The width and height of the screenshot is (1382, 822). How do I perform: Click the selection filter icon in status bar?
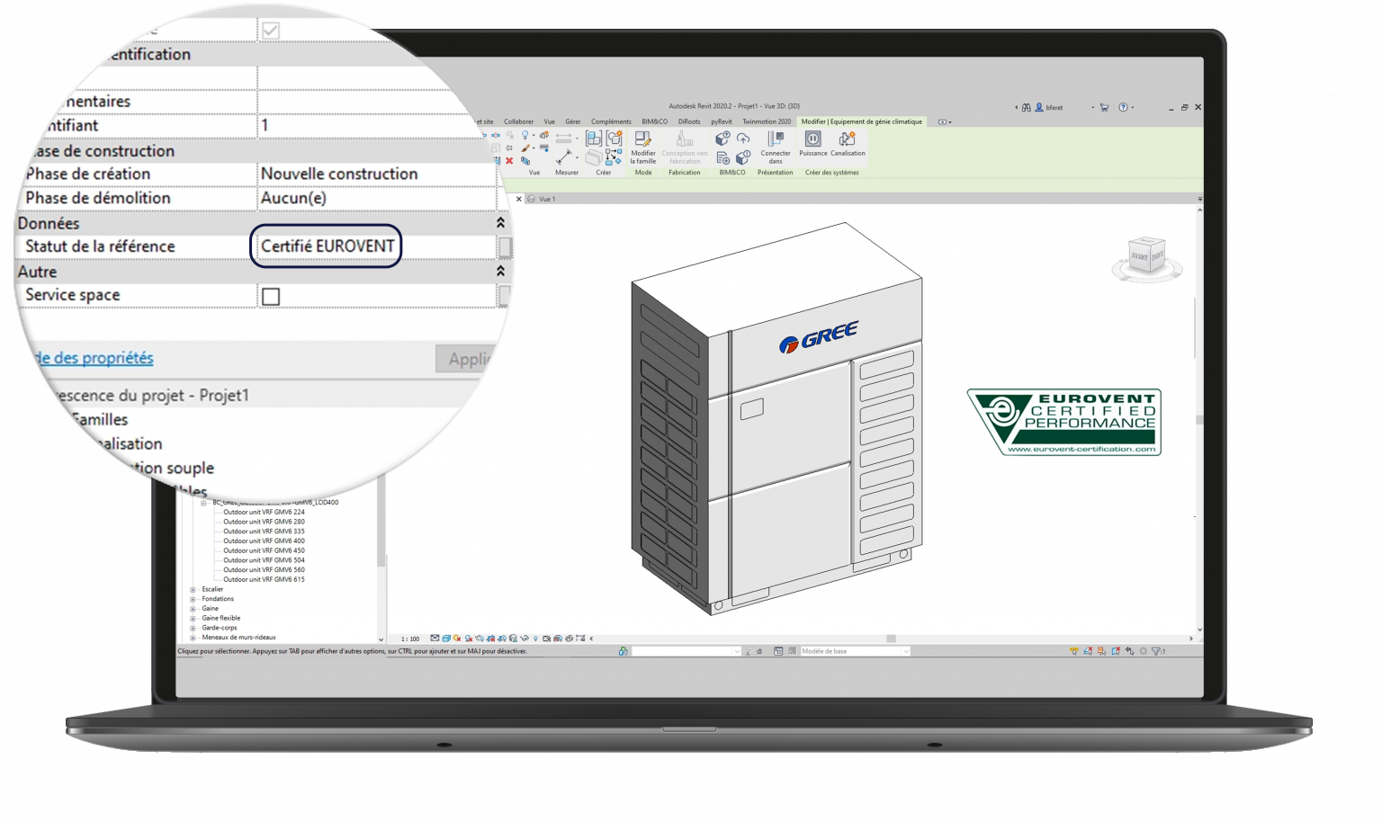click(x=1158, y=651)
